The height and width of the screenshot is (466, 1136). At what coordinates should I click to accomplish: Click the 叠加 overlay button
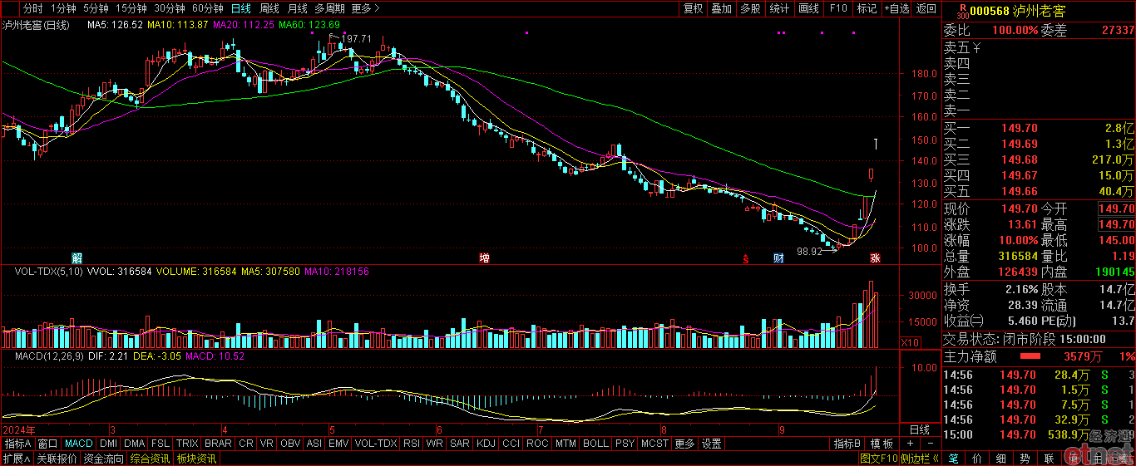(722, 8)
